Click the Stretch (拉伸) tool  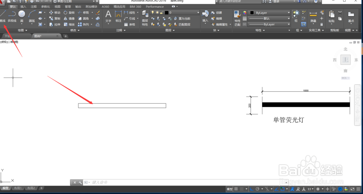click(x=55, y=24)
